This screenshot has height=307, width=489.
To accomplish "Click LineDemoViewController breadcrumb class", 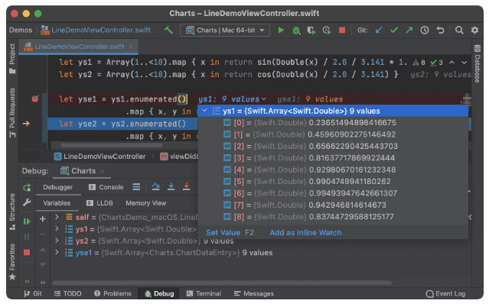I will tap(99, 157).
